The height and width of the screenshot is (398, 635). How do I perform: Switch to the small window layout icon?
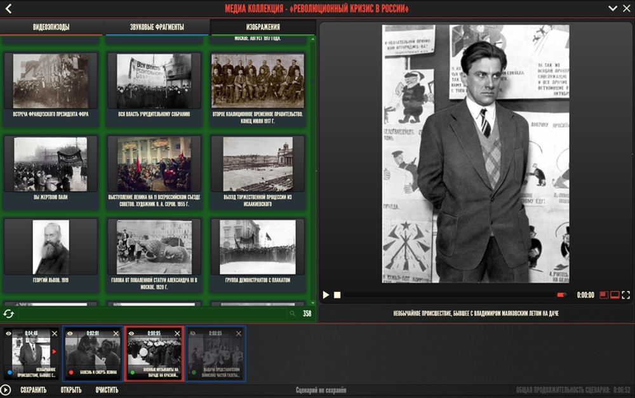pos(603,295)
